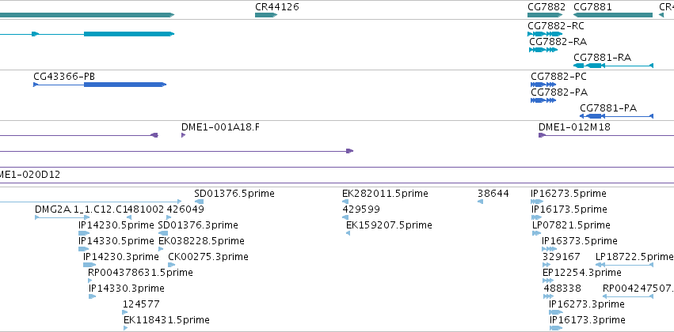Select the 124577 feature

point(125,312)
